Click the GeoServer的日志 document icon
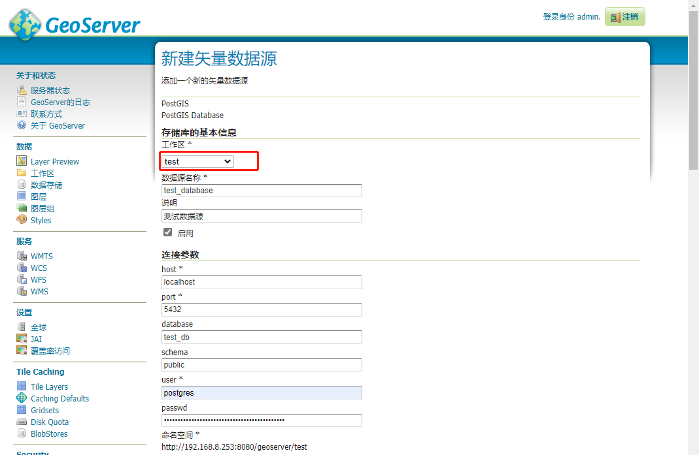Screen dimensions: 699x455 [22, 101]
